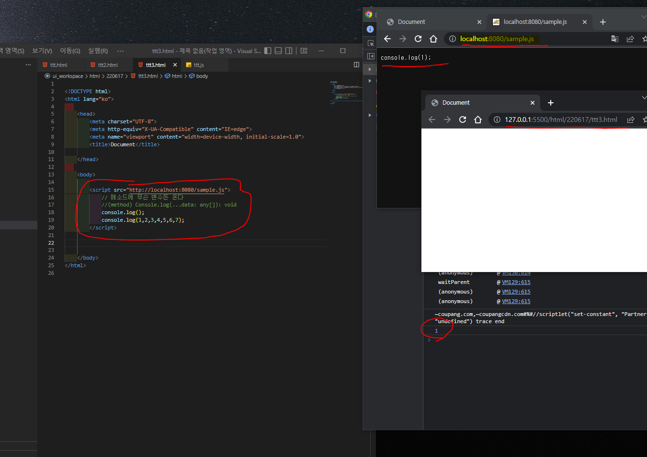Click body element in the breadcrumb
Screen dimensions: 647x457
[202, 76]
